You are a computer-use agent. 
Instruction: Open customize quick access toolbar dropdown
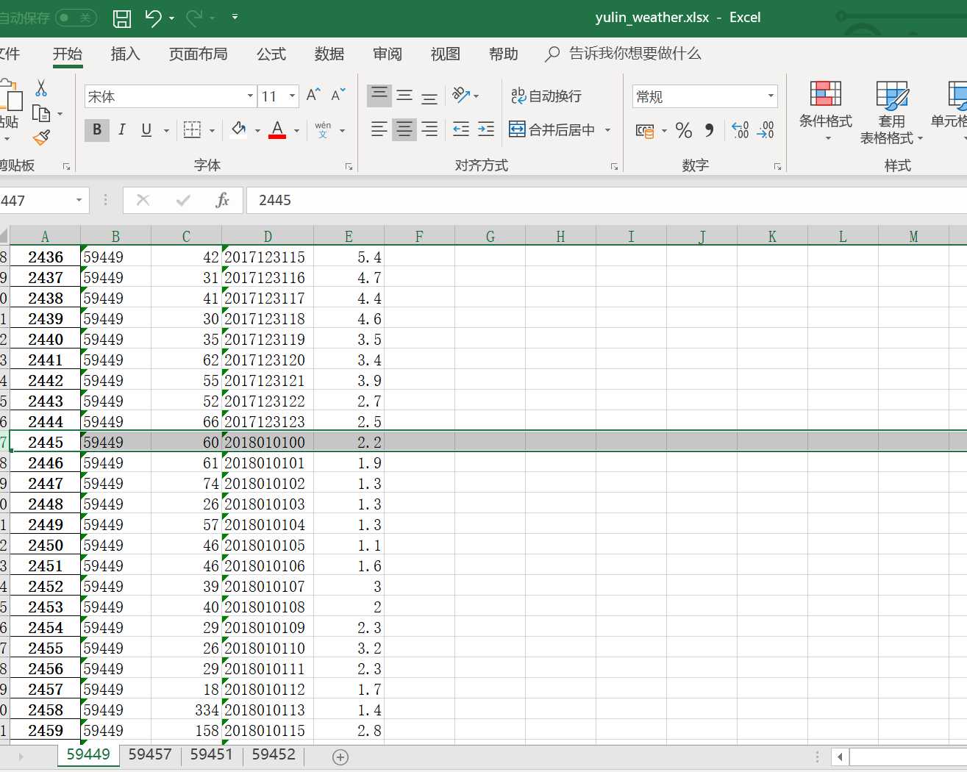(235, 17)
